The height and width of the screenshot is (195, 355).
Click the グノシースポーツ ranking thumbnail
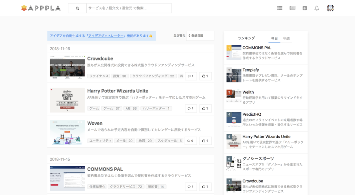(x=234, y=163)
